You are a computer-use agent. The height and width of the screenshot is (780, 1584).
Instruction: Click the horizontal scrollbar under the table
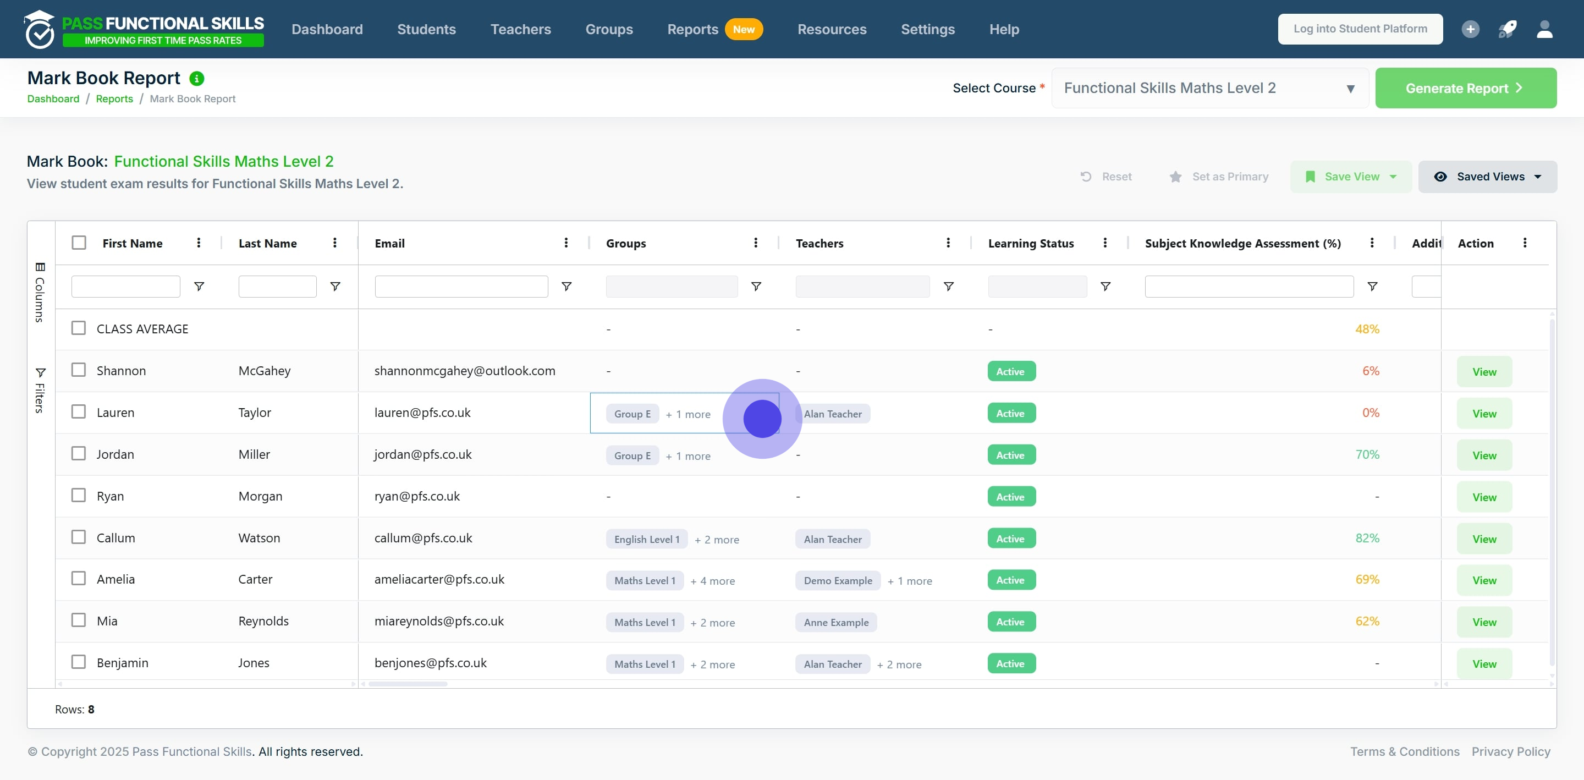(408, 684)
